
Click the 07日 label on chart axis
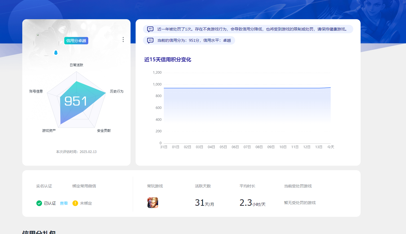[247, 147]
